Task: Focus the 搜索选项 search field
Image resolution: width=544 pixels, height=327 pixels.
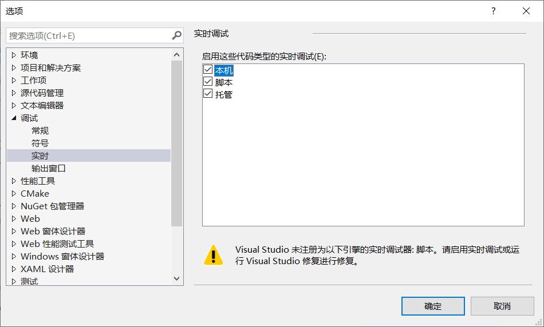Action: (88, 35)
